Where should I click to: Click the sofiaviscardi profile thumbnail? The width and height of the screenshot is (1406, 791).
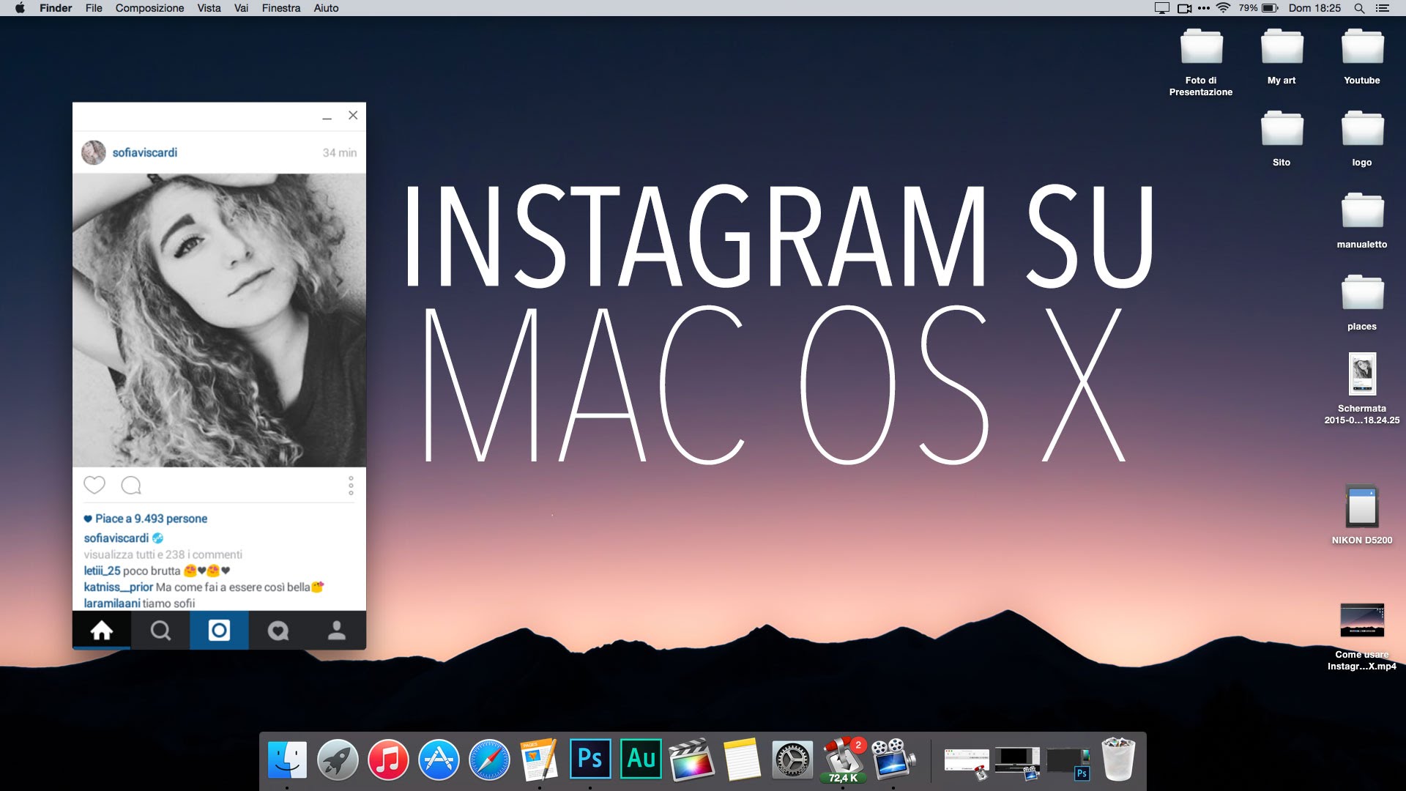[94, 152]
